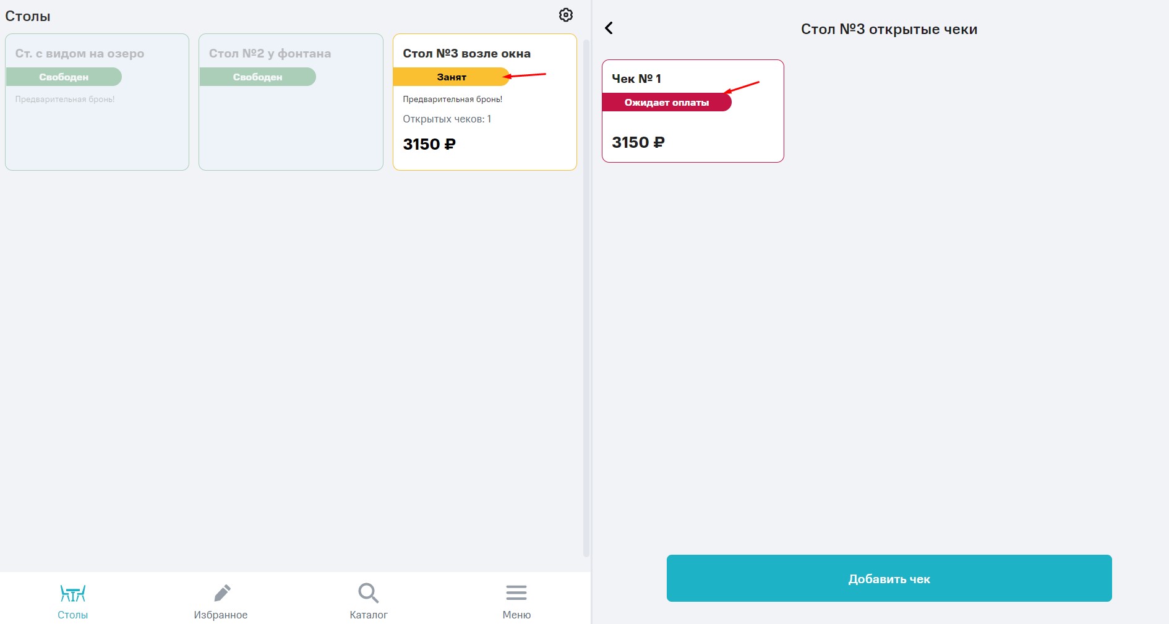Go back using the left chevron arrow

click(609, 28)
